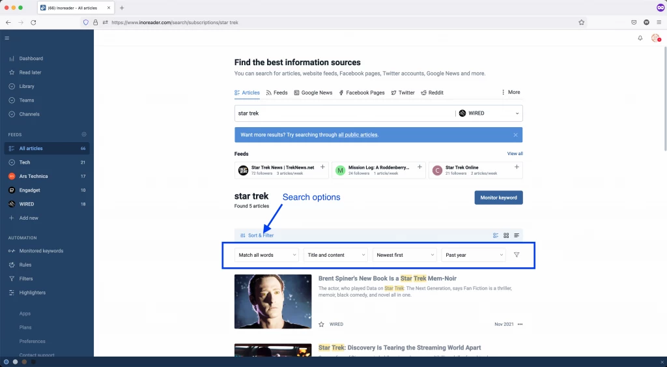This screenshot has height=367, width=667.
Task: Open the Title and content dropdown
Action: [x=335, y=255]
